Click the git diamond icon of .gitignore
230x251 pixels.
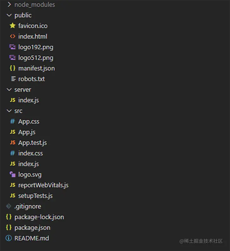click(x=9, y=206)
